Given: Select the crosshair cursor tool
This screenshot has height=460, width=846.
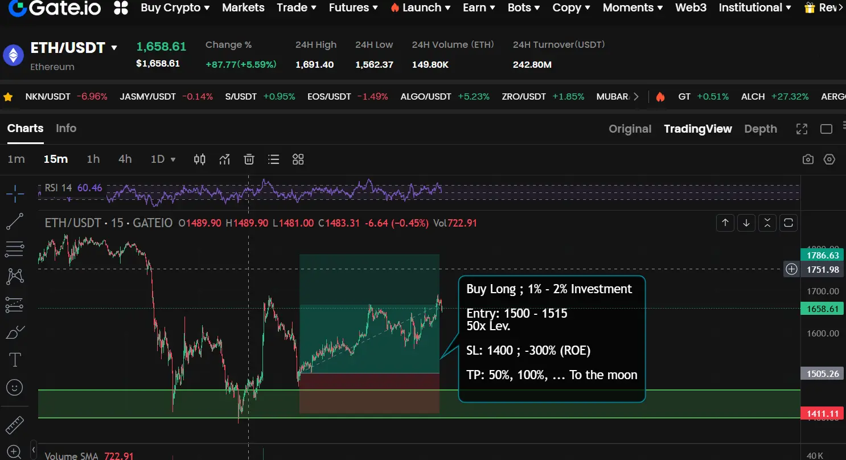Looking at the screenshot, I should [x=15, y=194].
